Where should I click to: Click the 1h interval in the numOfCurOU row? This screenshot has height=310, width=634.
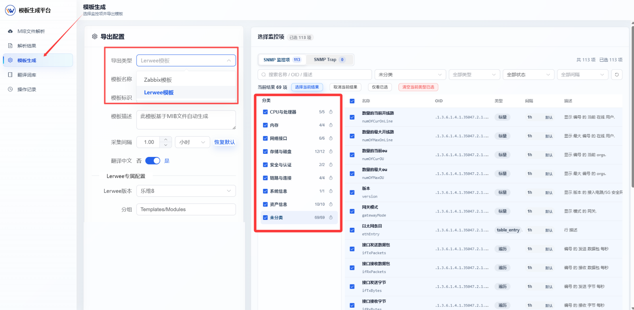[x=530, y=155]
